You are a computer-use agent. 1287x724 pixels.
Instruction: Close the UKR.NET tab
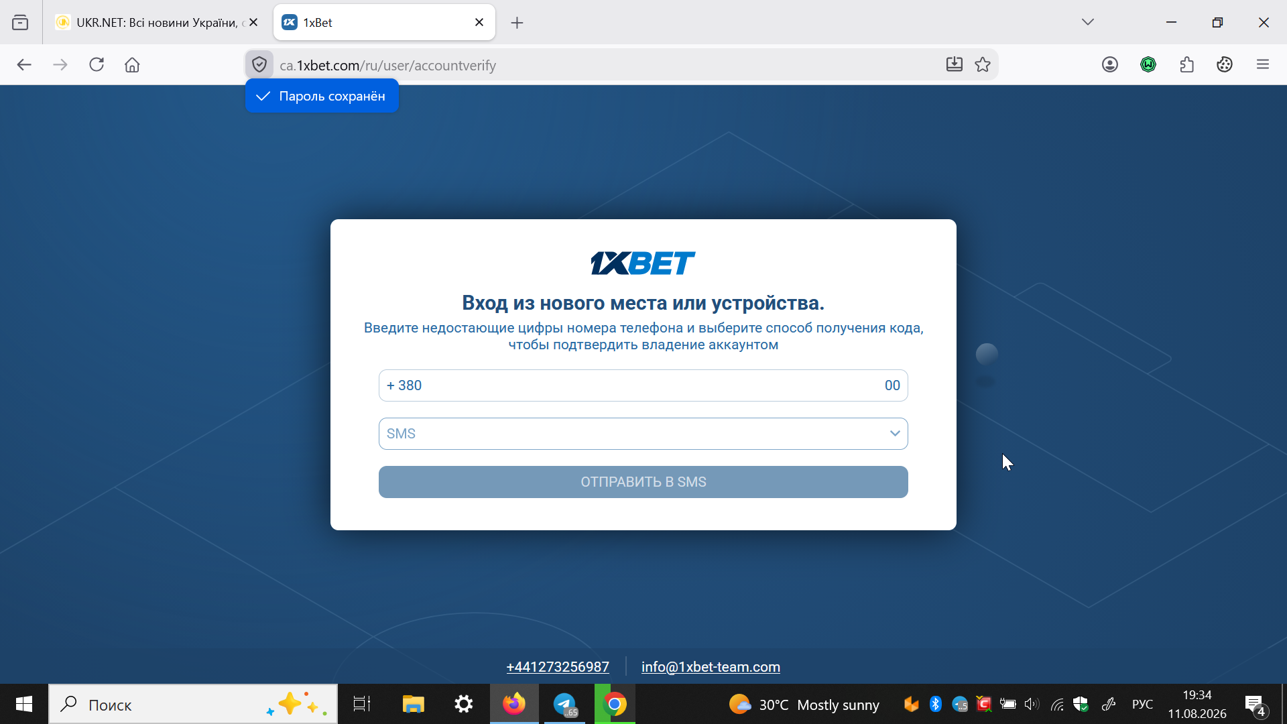253,23
